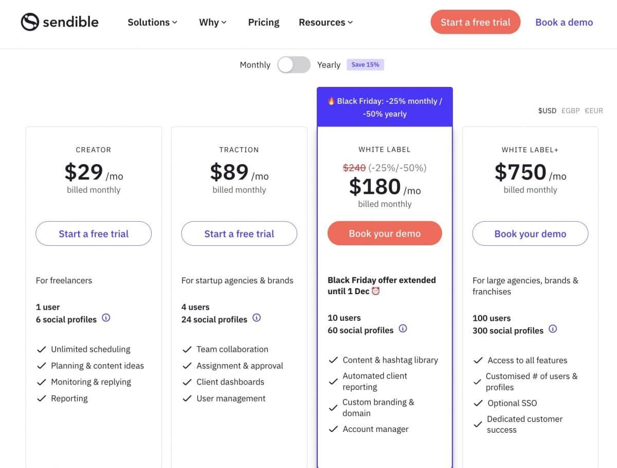
Task: Click the Sendible logo icon
Action: pyautogui.click(x=30, y=22)
